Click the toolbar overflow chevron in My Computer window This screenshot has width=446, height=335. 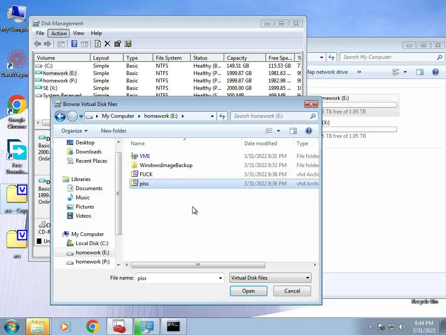click(359, 72)
